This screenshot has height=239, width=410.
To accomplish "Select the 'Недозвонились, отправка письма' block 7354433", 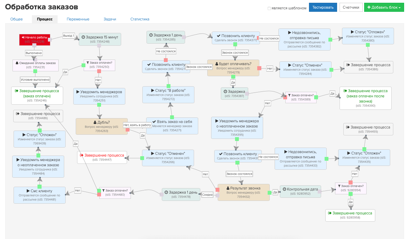I will [x=301, y=159].
